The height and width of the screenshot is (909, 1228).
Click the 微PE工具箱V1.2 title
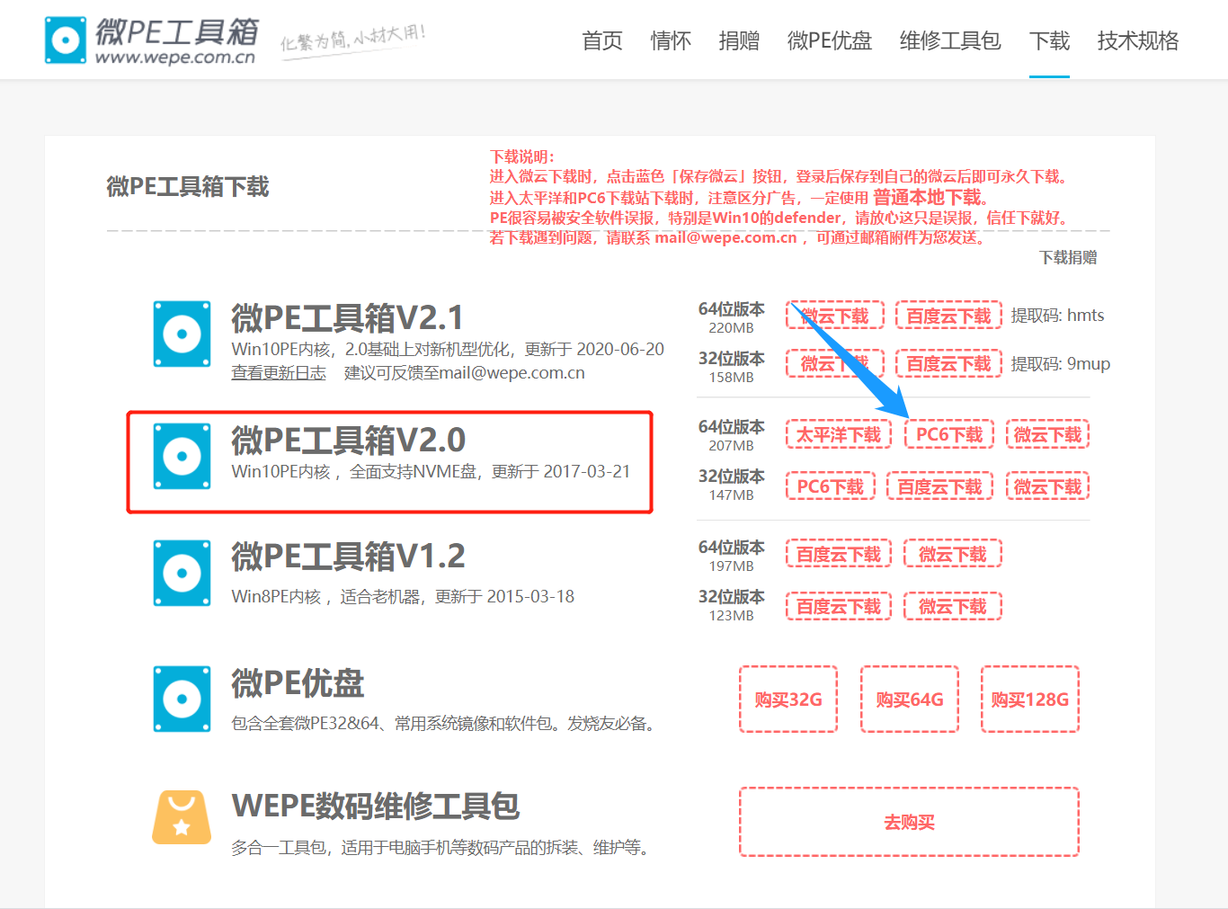[x=348, y=557]
